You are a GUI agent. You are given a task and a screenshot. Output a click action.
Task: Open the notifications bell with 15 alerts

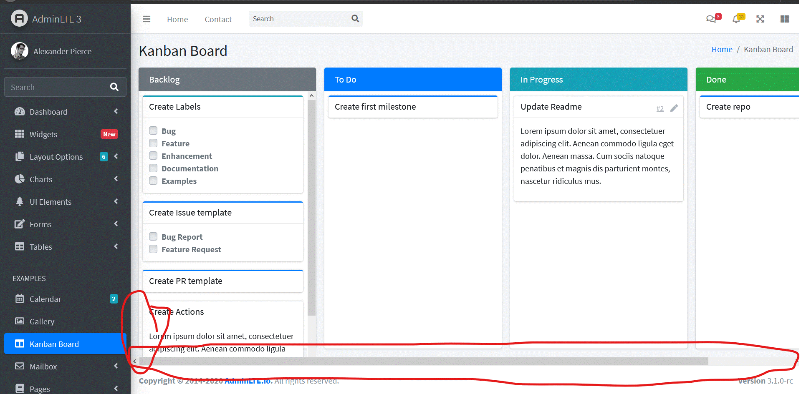[737, 19]
